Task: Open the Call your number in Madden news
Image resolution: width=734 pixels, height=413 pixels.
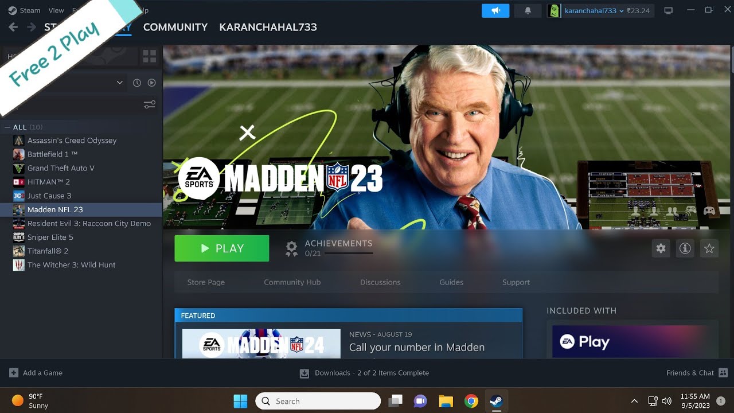Action: coord(417,348)
